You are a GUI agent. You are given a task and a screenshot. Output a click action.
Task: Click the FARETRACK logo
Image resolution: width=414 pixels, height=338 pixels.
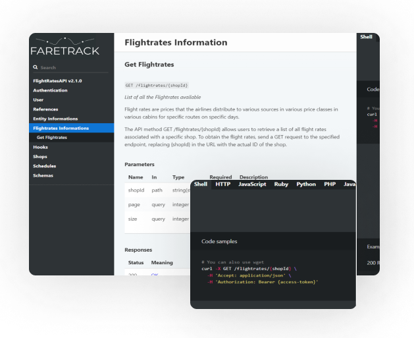pos(65,47)
